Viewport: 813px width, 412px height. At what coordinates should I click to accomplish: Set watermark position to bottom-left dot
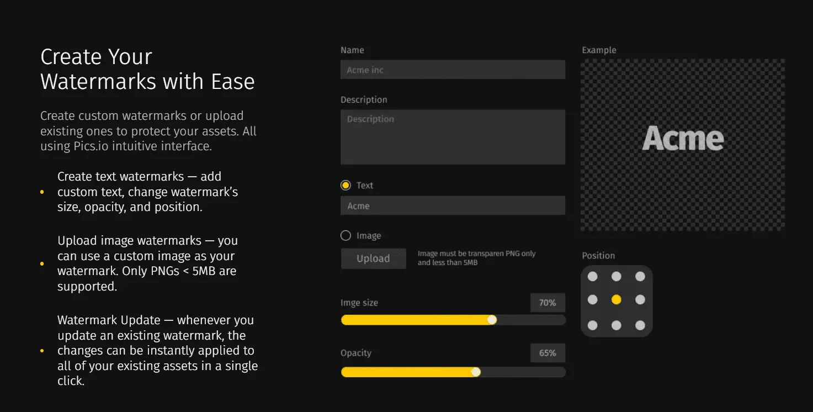coord(593,325)
